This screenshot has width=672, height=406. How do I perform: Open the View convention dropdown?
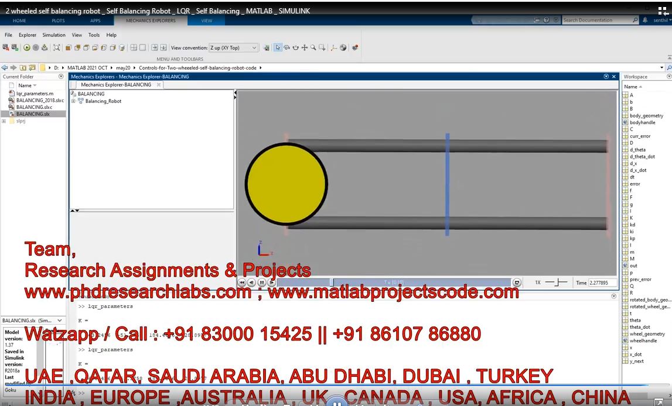tap(234, 47)
